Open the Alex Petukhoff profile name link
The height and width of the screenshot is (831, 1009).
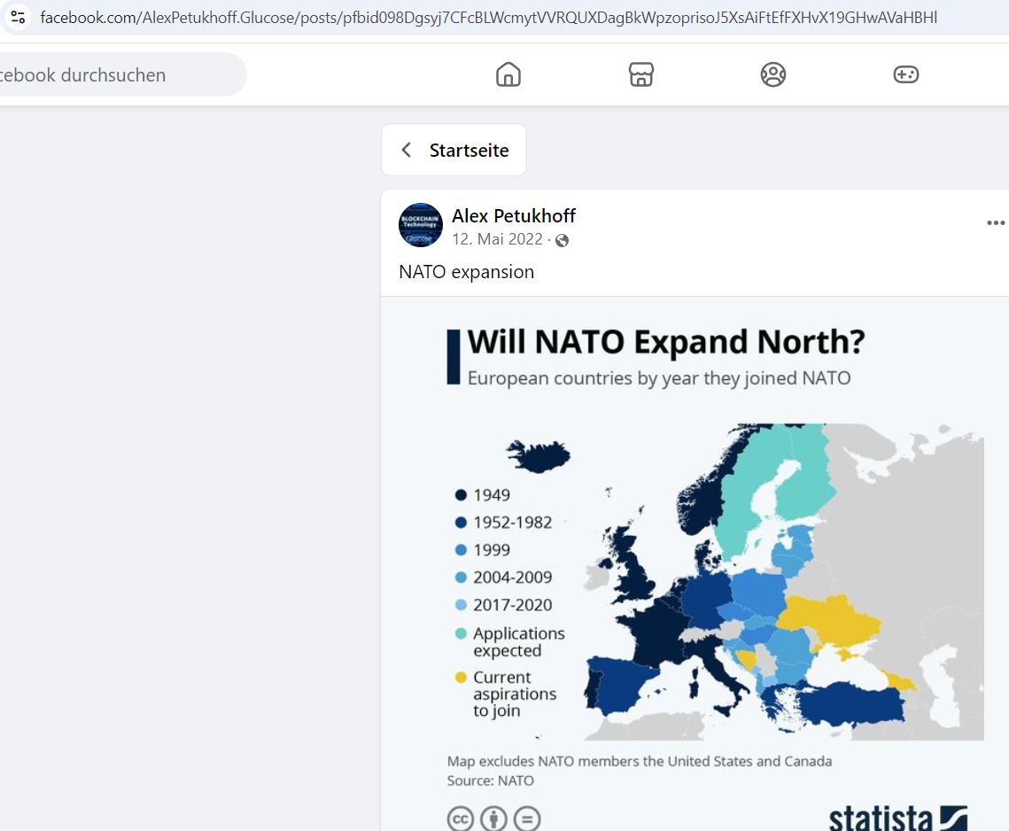514,215
